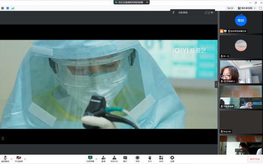Image resolution: width=263 pixels, height=164 pixels.
Task: Select the woman with glasses video thumbnail
Action: 241,72
